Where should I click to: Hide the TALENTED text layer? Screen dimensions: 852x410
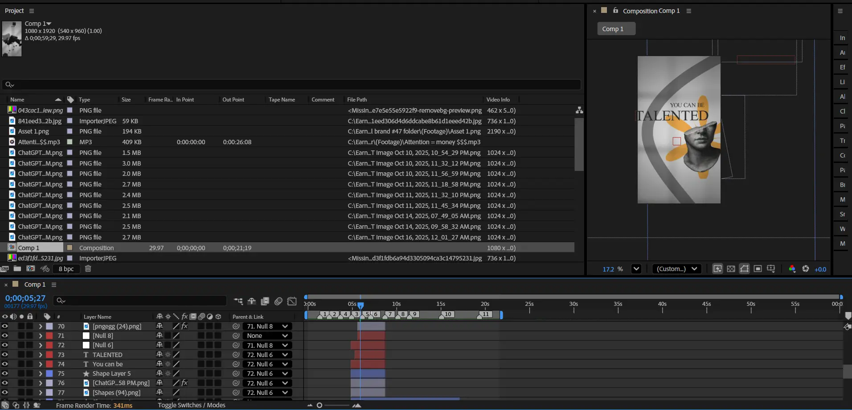click(5, 355)
